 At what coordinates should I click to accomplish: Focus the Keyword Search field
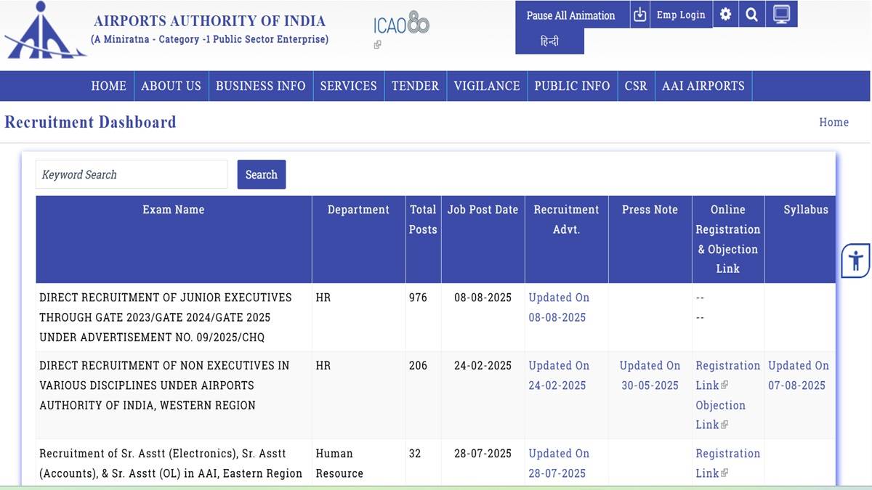coord(132,174)
